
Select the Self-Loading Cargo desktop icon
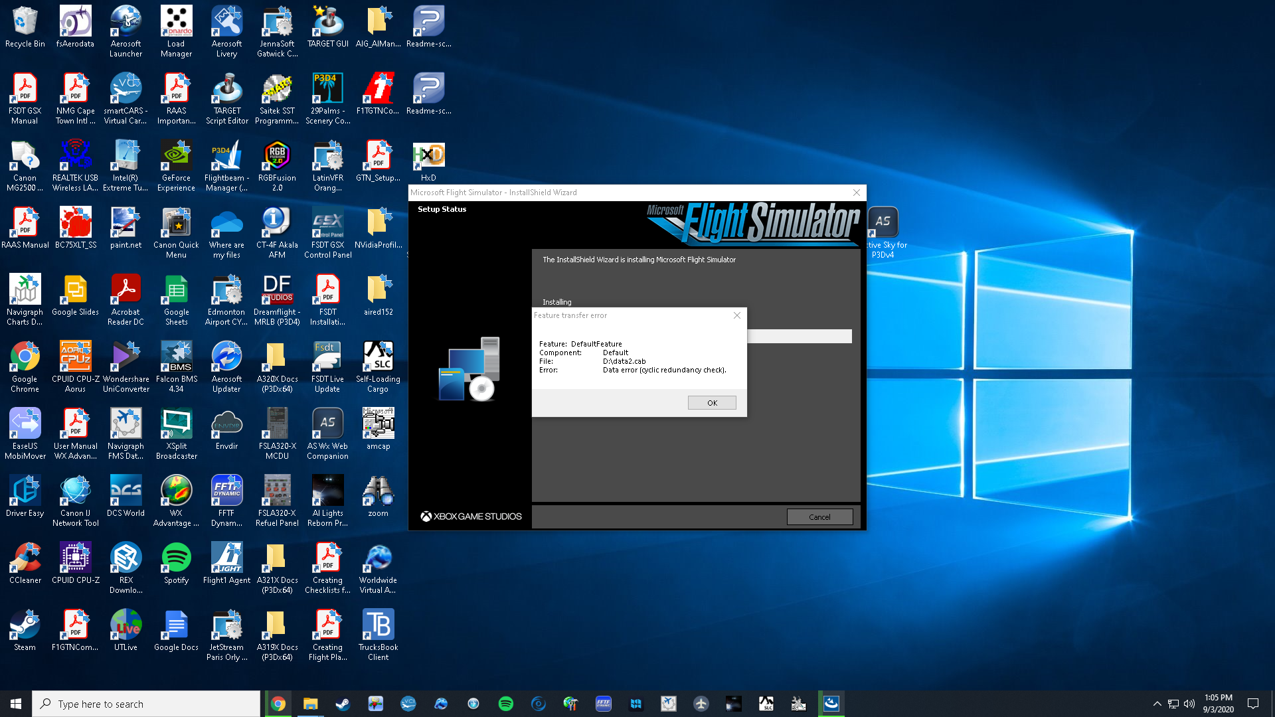point(379,366)
